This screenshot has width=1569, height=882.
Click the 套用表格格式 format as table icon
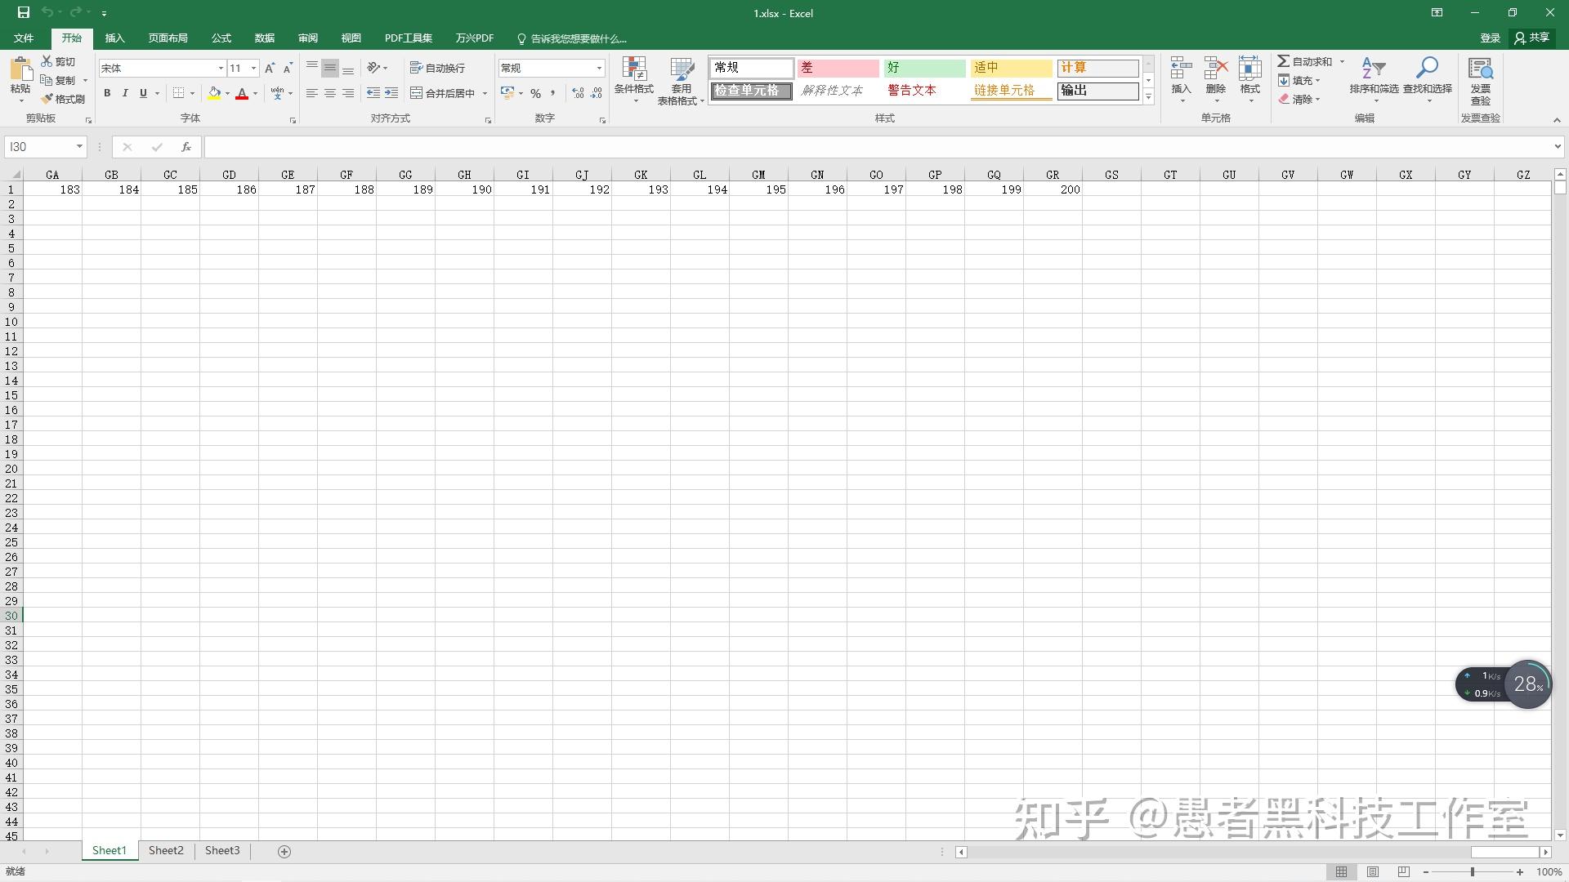click(681, 80)
